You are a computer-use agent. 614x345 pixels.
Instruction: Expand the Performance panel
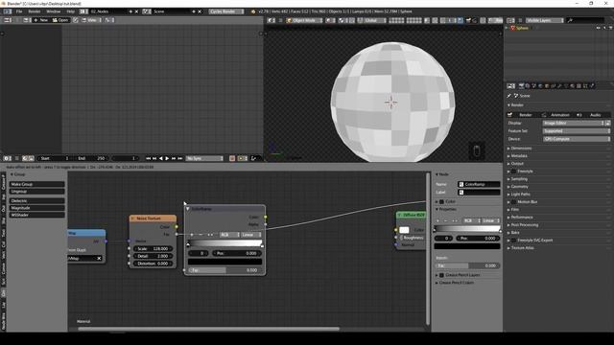pyautogui.click(x=522, y=218)
